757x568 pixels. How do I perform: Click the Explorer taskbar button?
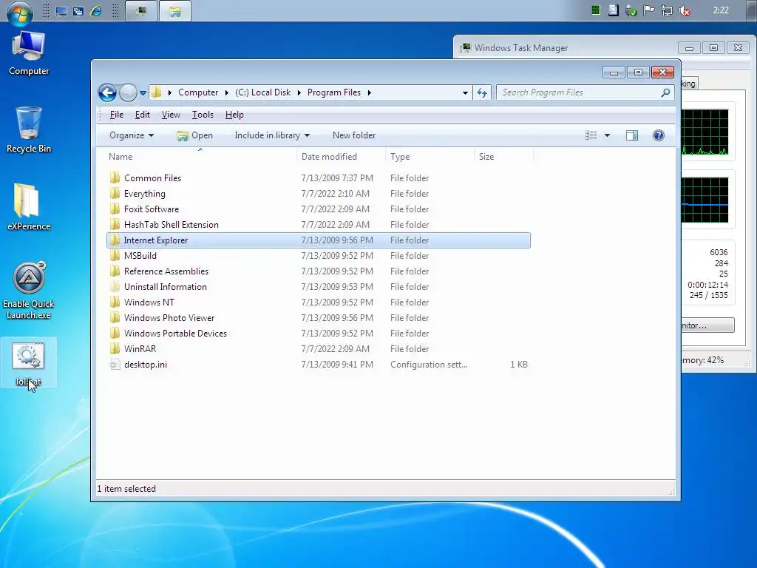pos(174,11)
